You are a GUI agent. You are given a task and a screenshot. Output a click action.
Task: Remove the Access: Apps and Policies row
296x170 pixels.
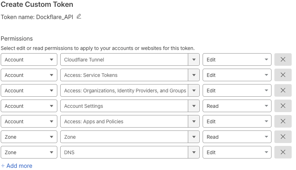[x=283, y=121]
